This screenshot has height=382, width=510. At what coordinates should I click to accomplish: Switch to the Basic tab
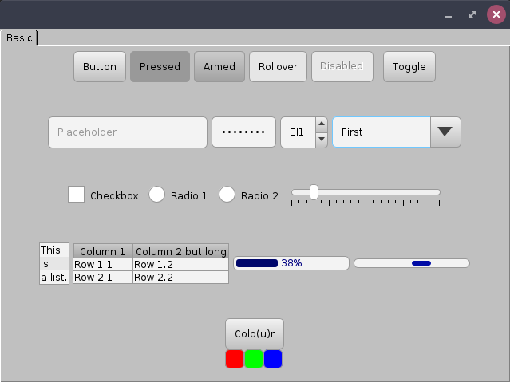point(19,38)
